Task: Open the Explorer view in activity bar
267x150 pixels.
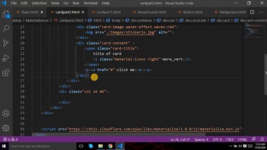Action: (x=6, y=14)
